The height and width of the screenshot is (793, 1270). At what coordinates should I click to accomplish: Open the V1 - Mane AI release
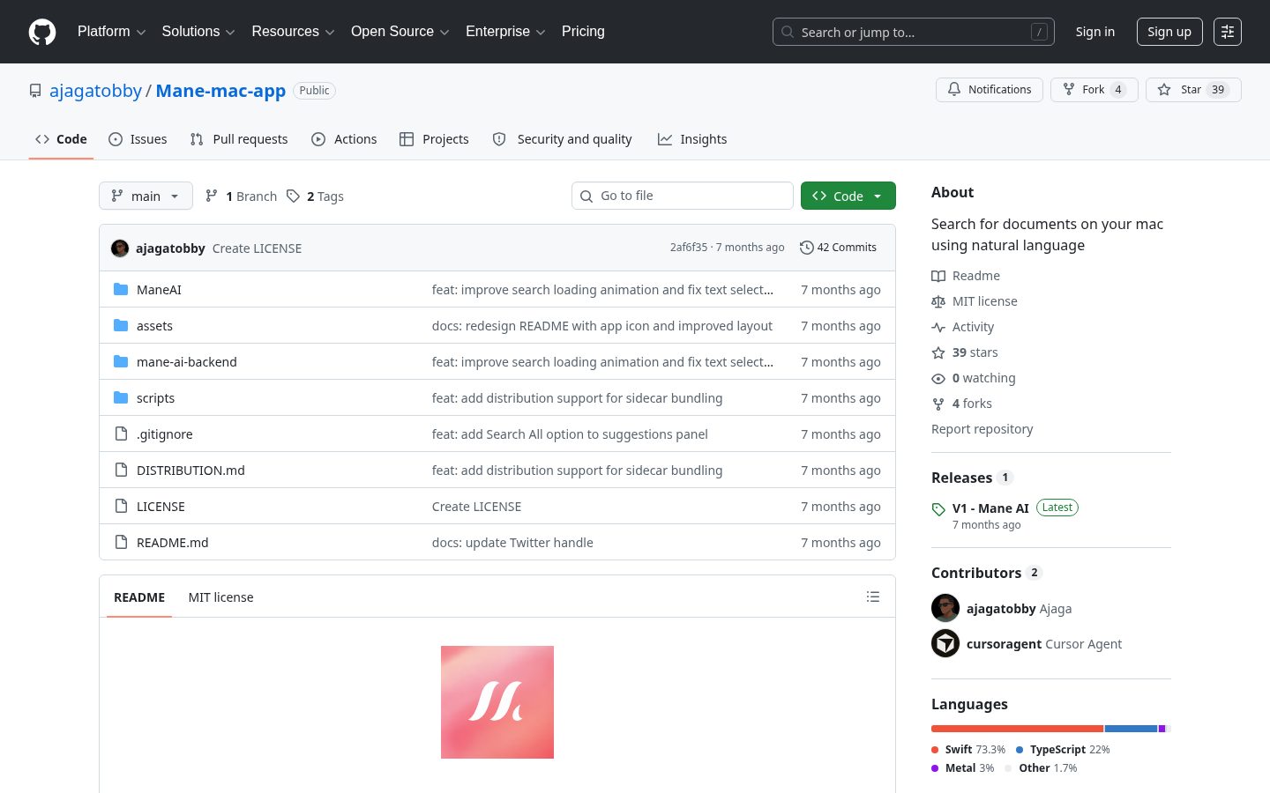click(990, 508)
